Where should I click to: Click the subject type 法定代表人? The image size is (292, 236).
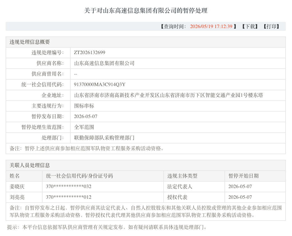point(180,187)
